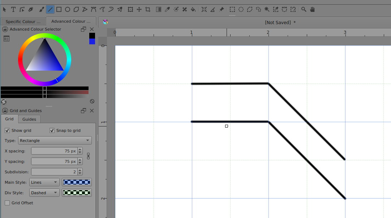Select the Ellipse tool
The height and width of the screenshot is (218, 391).
(x=68, y=9)
